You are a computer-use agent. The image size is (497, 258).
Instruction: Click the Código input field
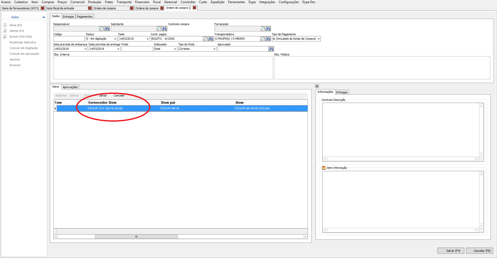pos(69,39)
